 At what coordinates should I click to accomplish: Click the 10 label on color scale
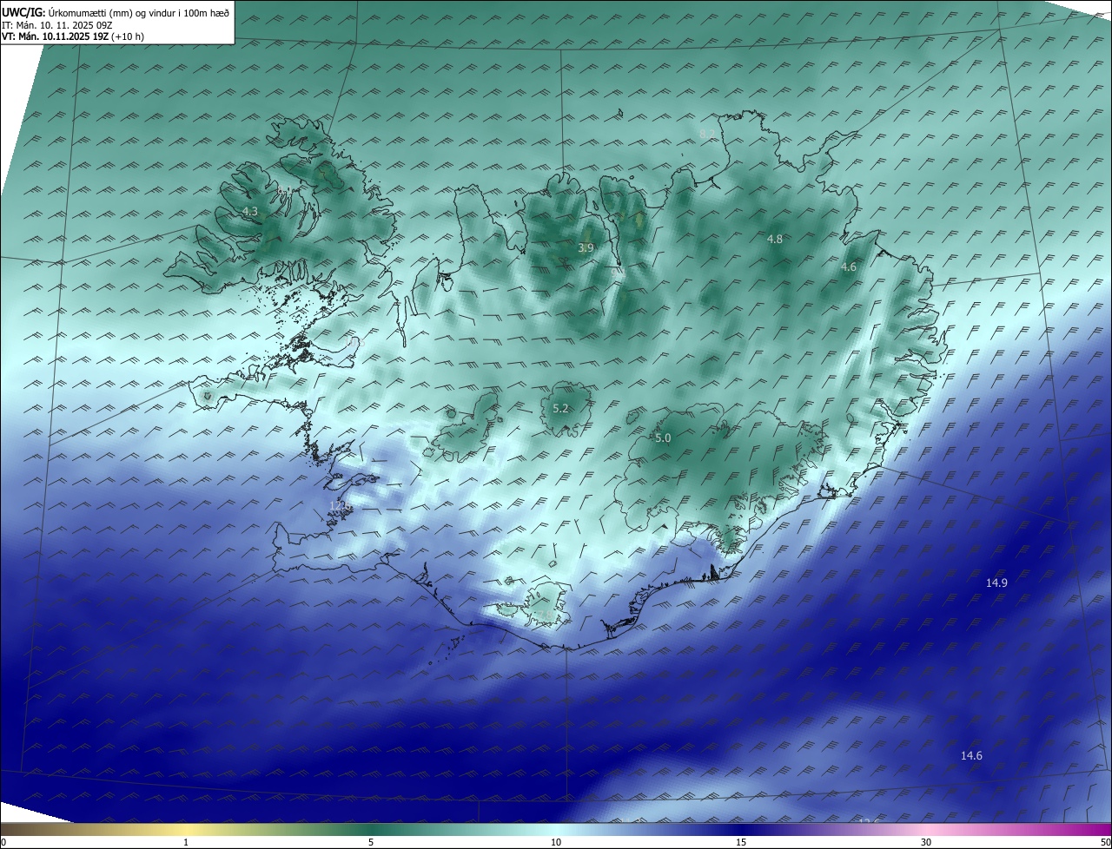pos(556,842)
